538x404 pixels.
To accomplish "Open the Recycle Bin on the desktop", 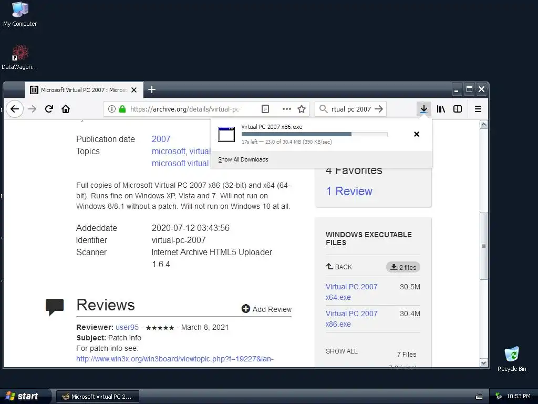I will pyautogui.click(x=512, y=359).
